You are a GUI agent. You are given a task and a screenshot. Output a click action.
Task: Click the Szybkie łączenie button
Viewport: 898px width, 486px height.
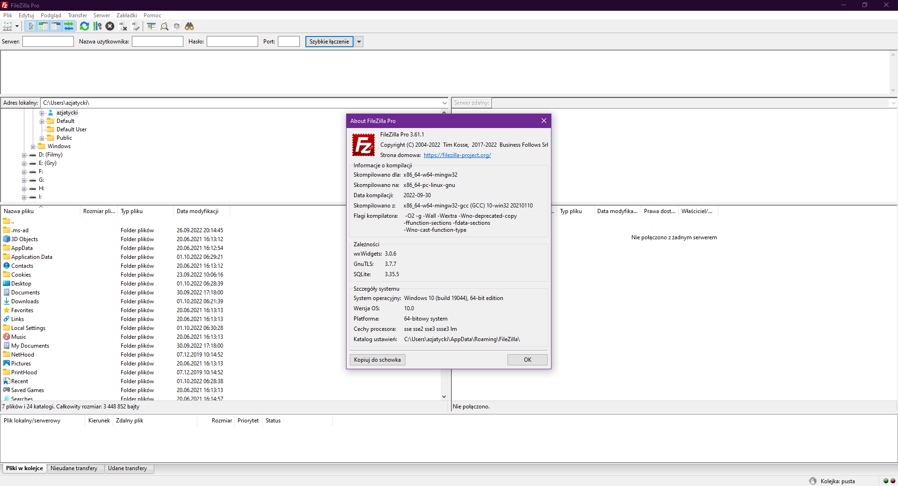[329, 42]
